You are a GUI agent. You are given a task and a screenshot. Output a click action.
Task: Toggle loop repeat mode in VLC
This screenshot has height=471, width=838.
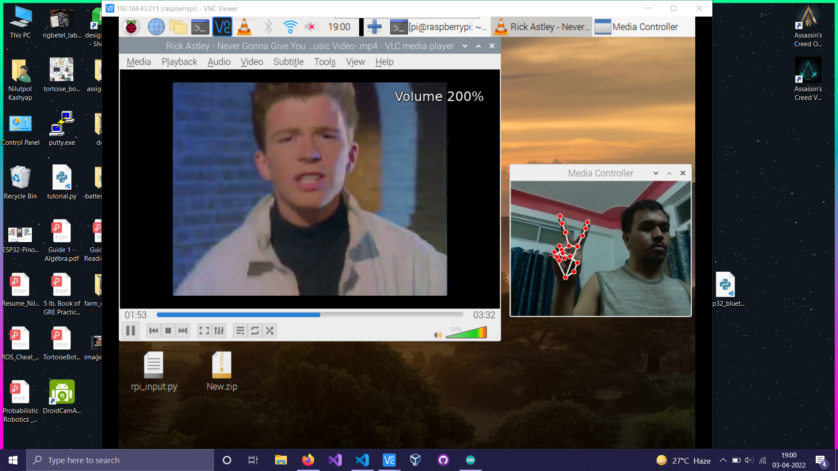coord(255,331)
